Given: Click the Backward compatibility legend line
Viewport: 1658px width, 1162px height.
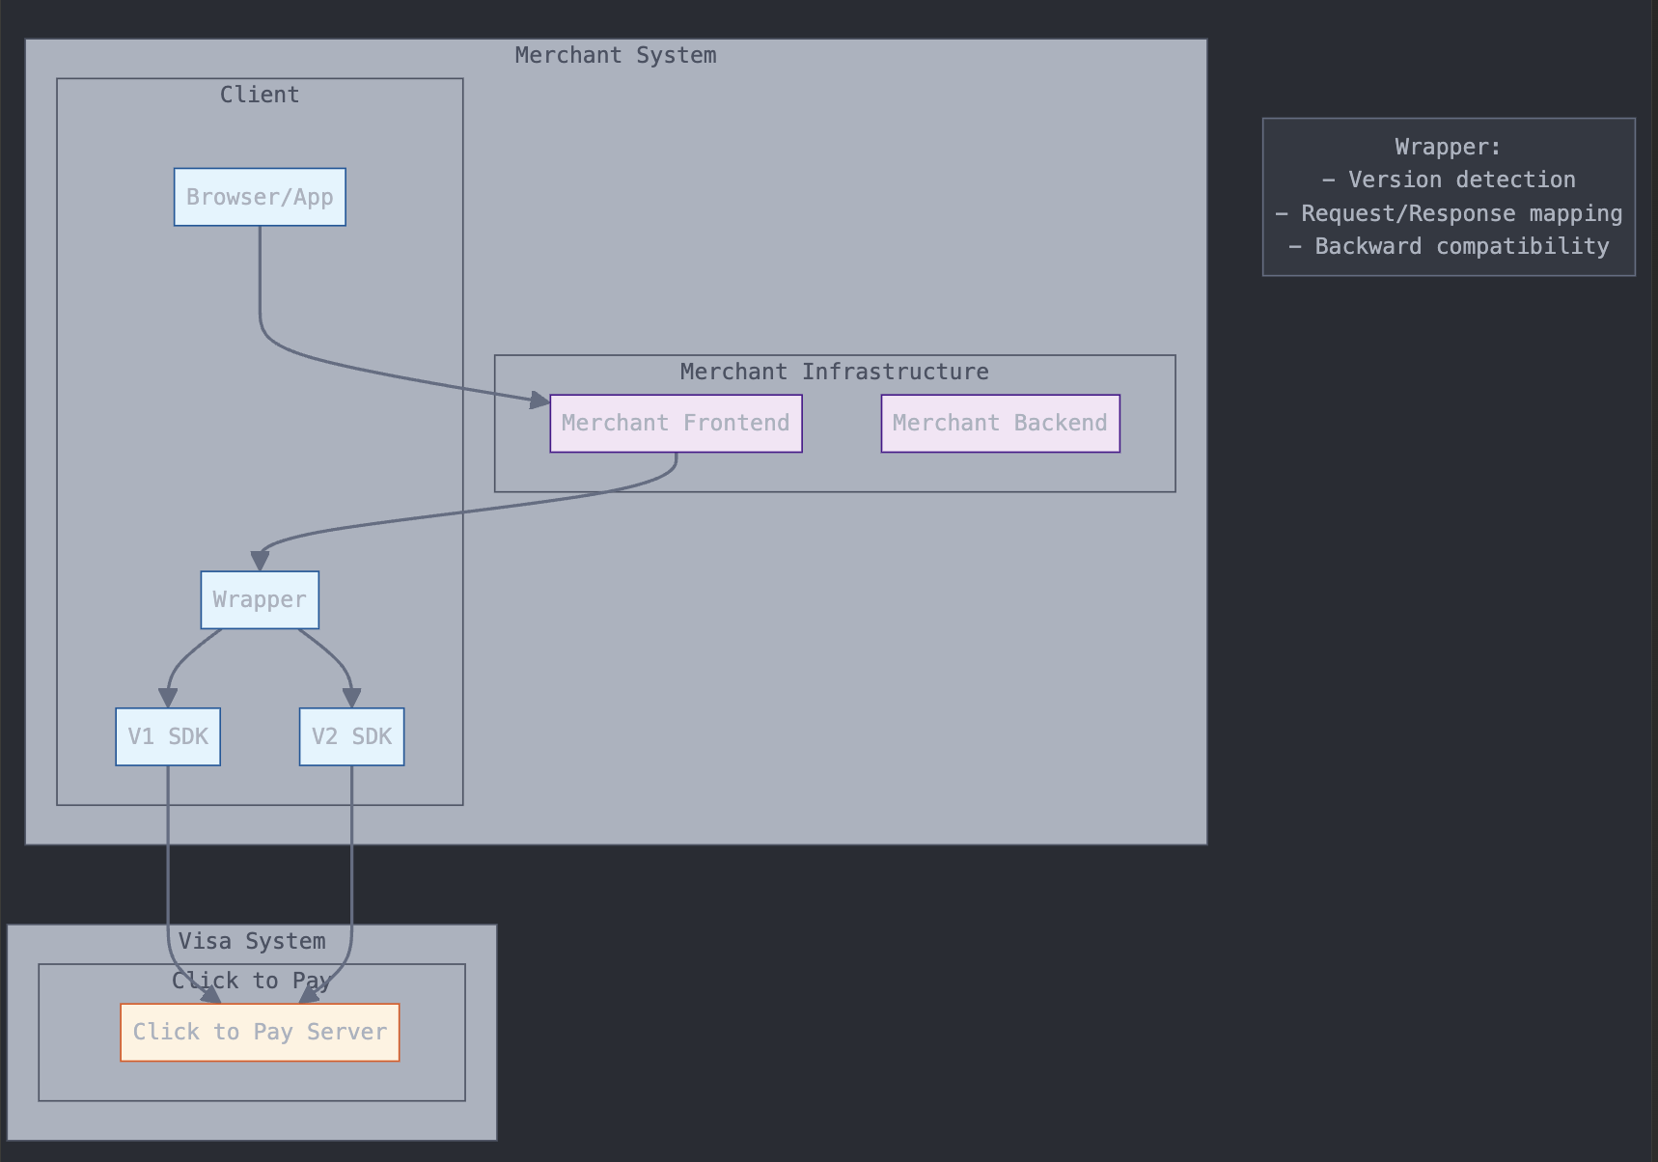Looking at the screenshot, I should [1450, 246].
